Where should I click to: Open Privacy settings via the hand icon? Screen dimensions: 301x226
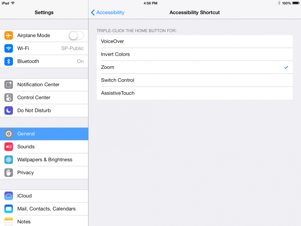click(8, 173)
